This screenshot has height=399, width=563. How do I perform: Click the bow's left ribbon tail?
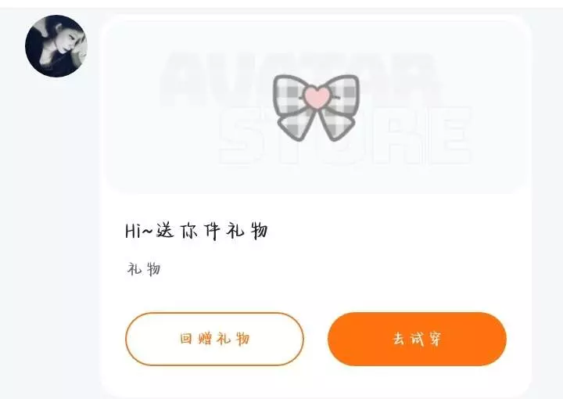(x=296, y=124)
